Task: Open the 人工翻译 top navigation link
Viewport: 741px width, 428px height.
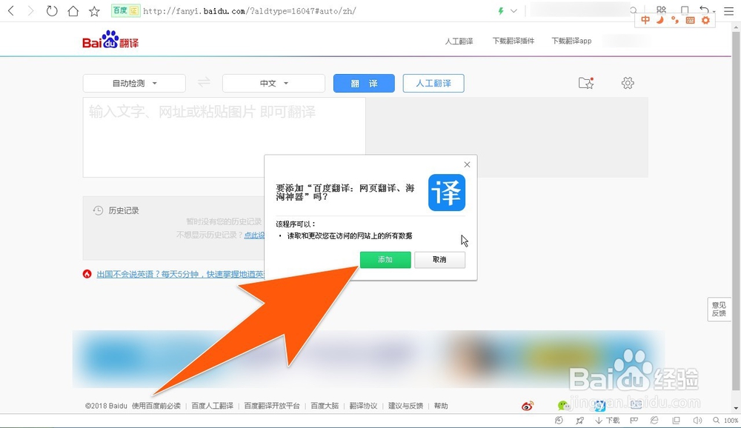Action: pos(459,41)
